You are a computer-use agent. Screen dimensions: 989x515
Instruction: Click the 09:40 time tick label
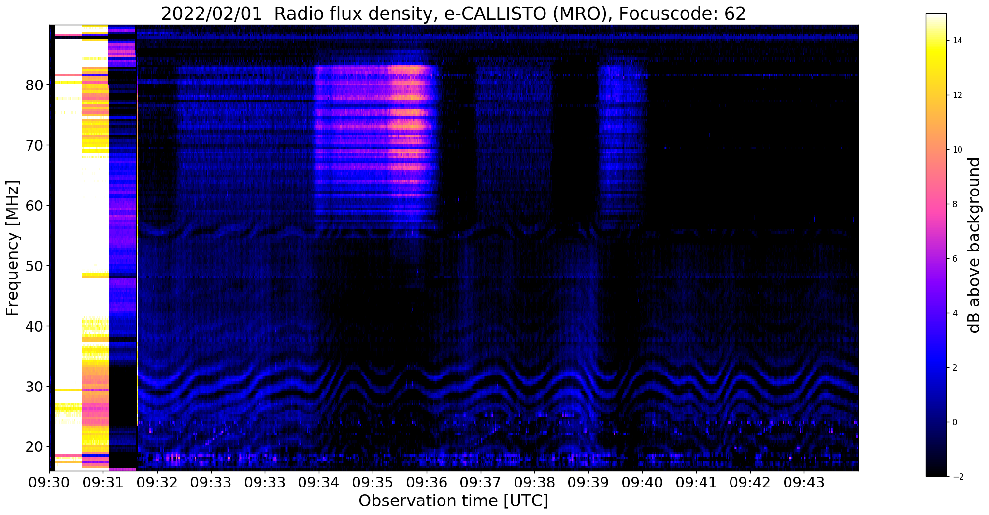tap(642, 483)
